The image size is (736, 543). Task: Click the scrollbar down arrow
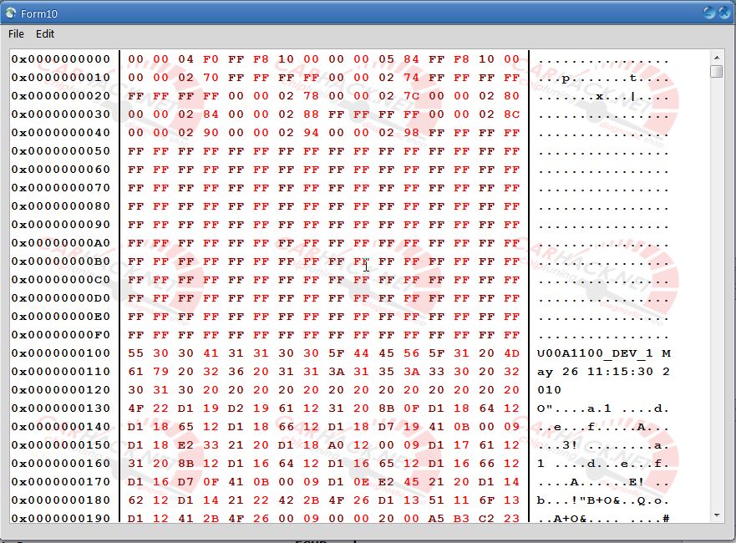[x=716, y=515]
